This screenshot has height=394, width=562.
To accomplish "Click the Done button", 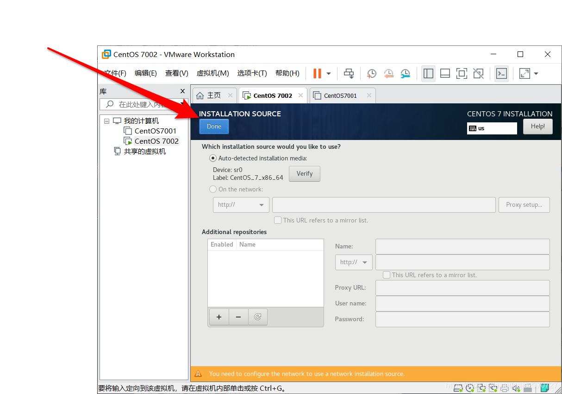I will (x=214, y=126).
